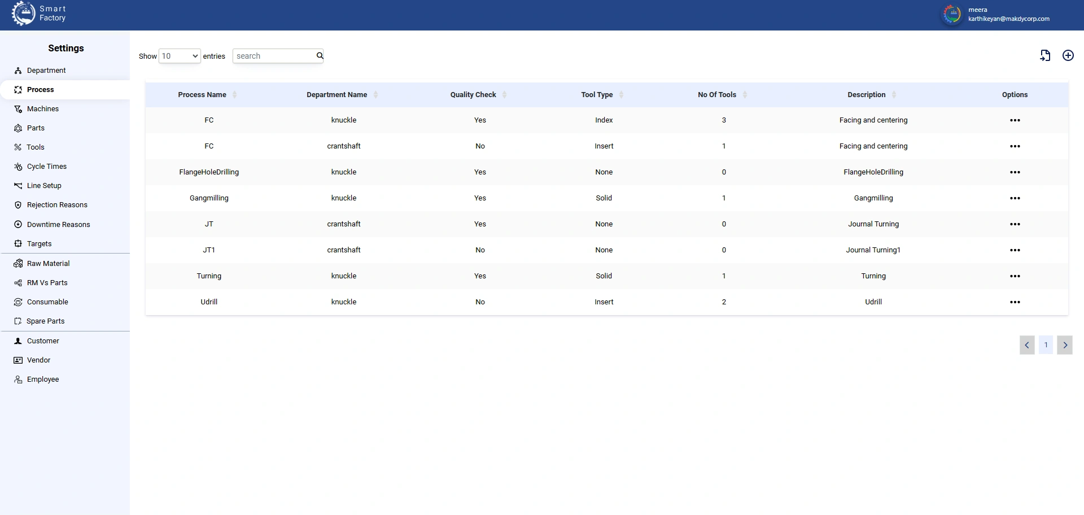Screen dimensions: 1084x515
Task: Open Line Setup settings page
Action: (x=44, y=186)
